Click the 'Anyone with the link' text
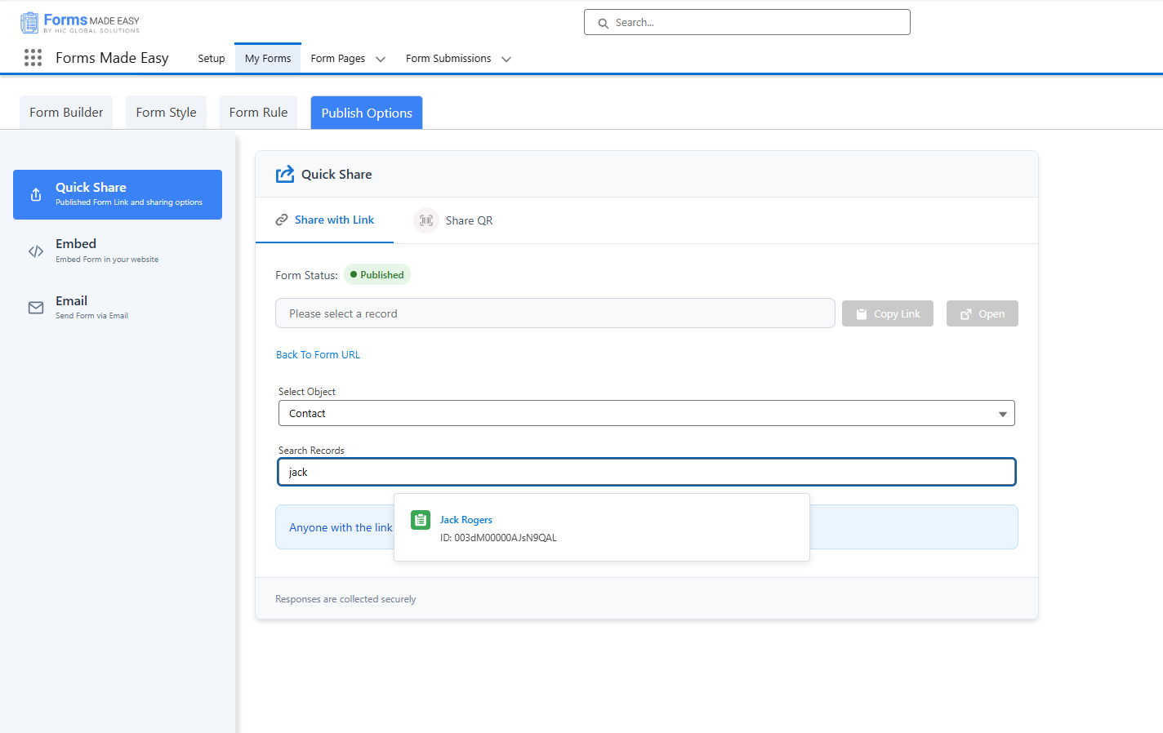Screen dimensions: 1163x733 click(341, 527)
